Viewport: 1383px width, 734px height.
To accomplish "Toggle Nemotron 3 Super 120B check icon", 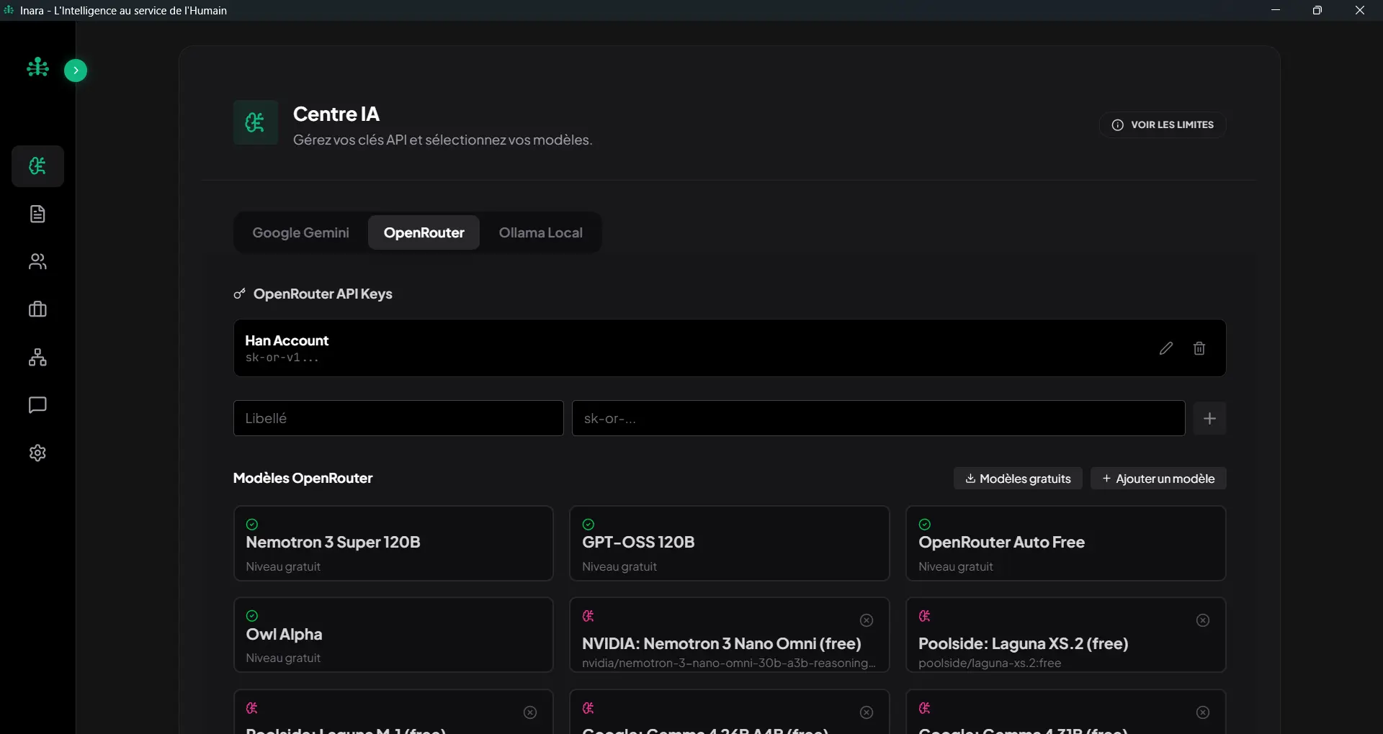I will 252,525.
